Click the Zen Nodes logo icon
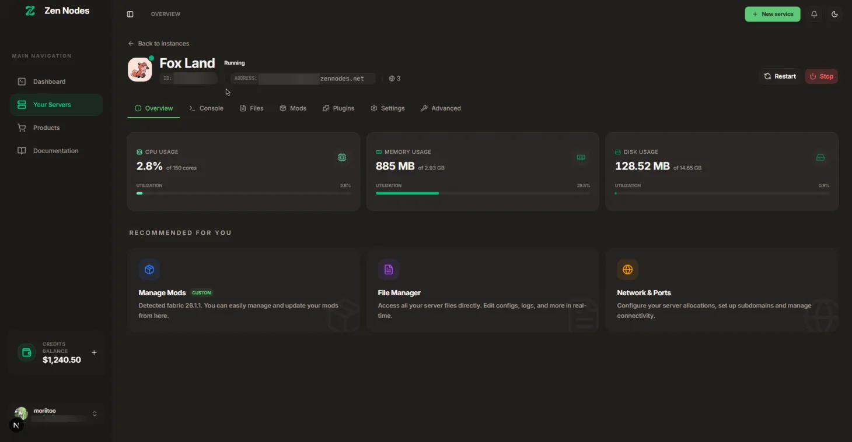 pyautogui.click(x=30, y=10)
